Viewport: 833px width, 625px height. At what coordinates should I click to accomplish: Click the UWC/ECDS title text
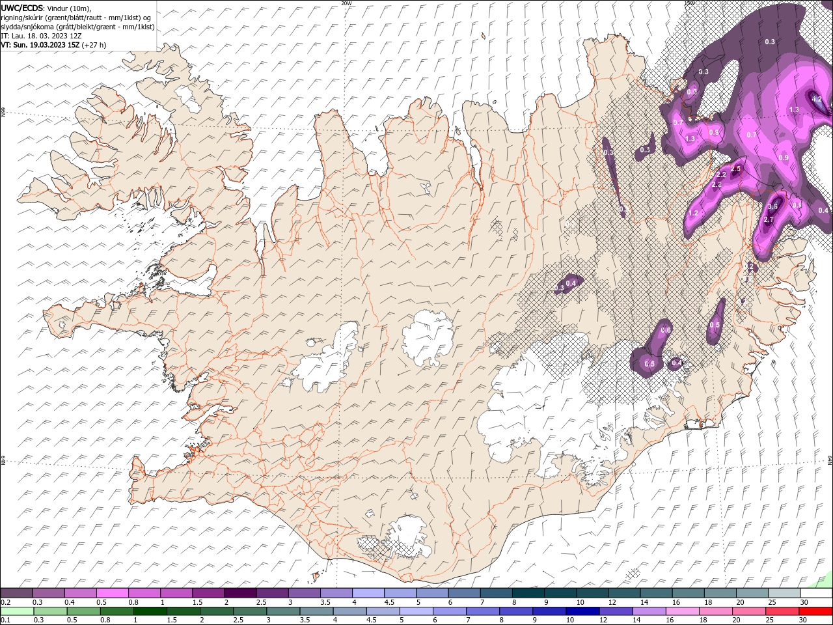(x=21, y=8)
